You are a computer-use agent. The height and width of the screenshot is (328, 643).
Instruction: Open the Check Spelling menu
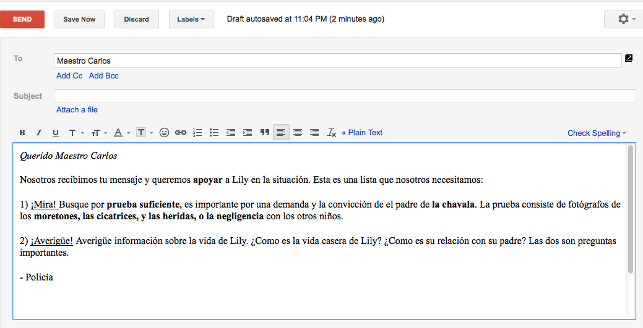(x=596, y=133)
